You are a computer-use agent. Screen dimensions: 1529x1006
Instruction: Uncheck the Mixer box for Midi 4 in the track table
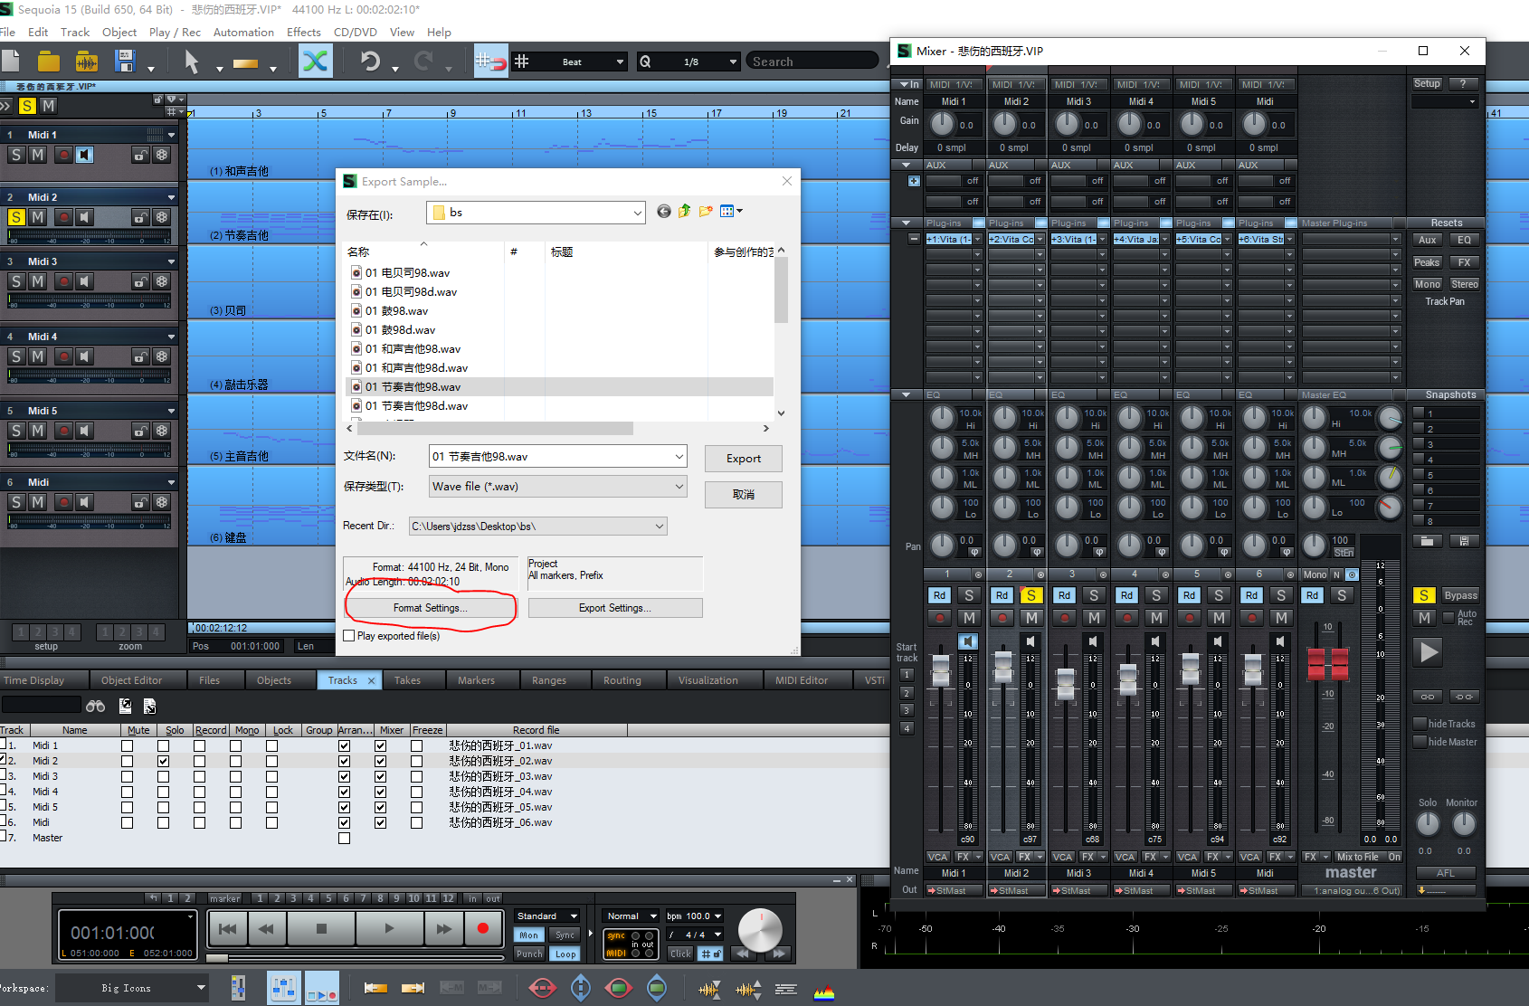[x=380, y=792]
